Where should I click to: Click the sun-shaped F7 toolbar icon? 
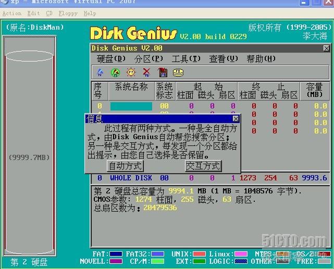tap(131, 72)
